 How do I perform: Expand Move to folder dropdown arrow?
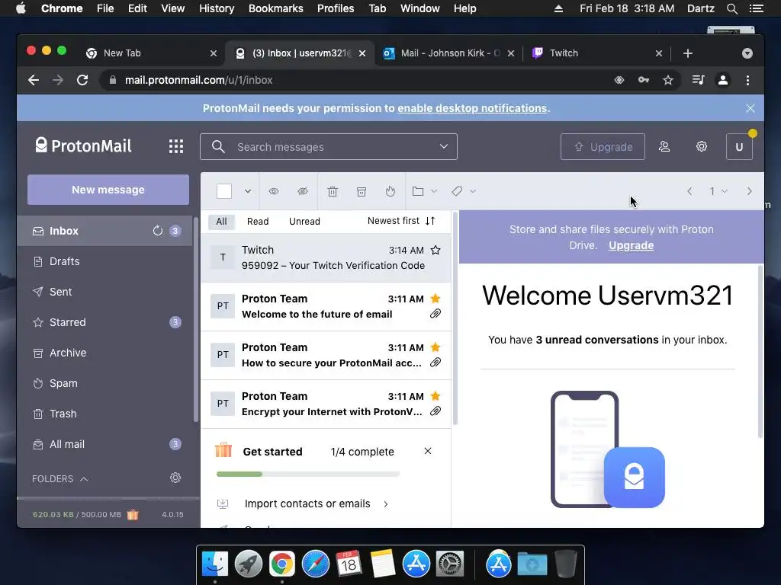[434, 191]
